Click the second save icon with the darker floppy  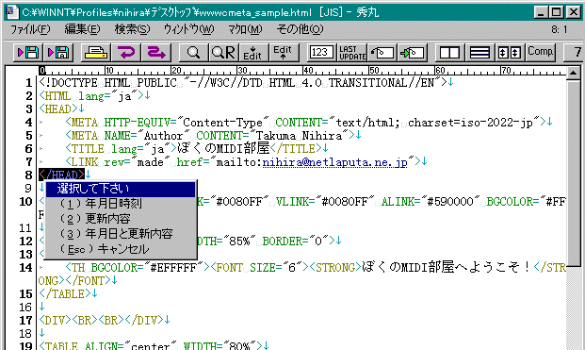(x=57, y=52)
